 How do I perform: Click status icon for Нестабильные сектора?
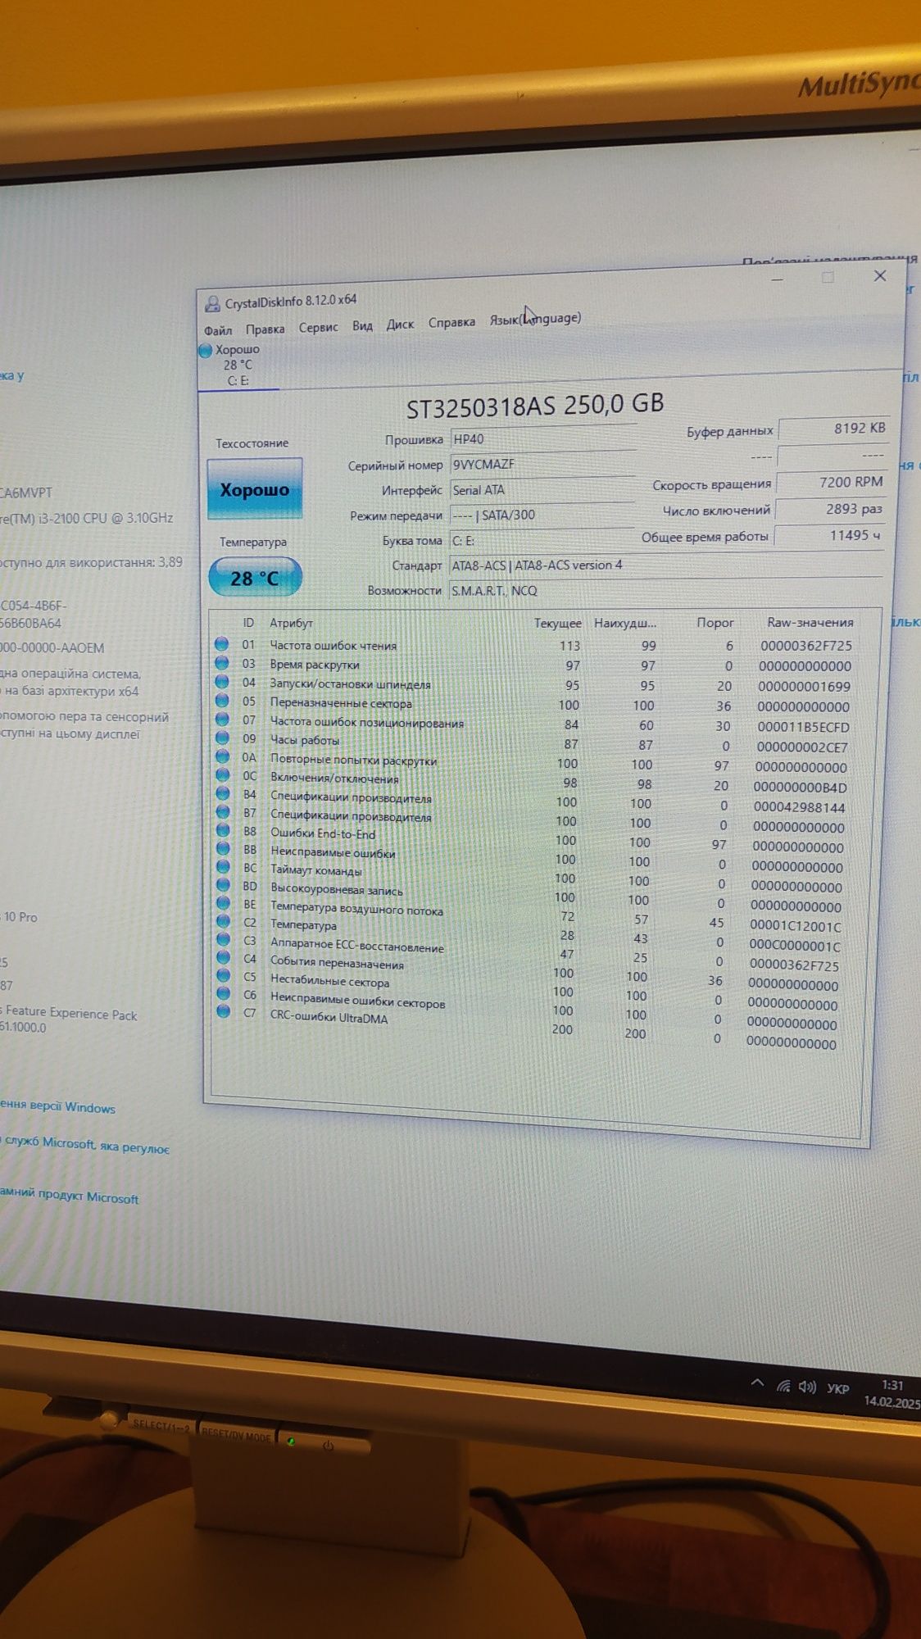[x=223, y=975]
